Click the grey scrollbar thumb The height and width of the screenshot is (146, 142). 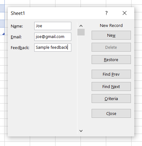[x=81, y=32]
